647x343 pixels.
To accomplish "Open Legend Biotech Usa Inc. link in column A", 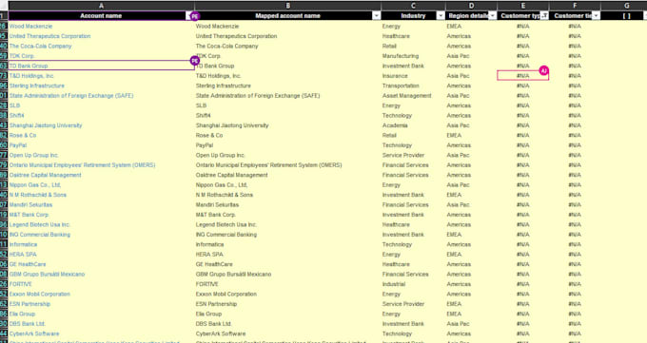I will pos(40,224).
